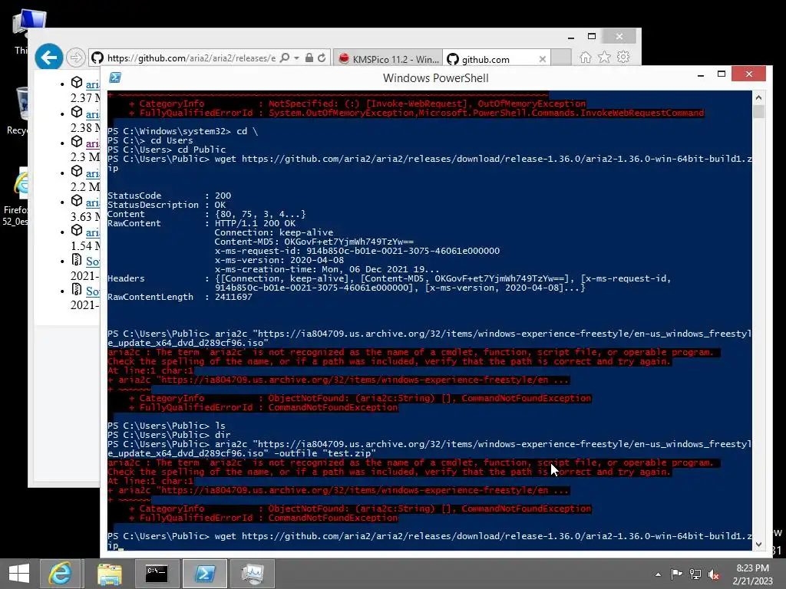This screenshot has height=589, width=786.
Task: Click the PowerShell vertical scrollbar thumb
Action: pos(758,112)
